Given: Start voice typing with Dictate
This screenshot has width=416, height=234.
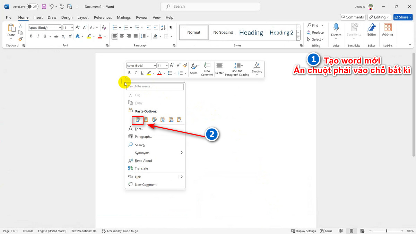Looking at the screenshot, I should click(x=336, y=31).
